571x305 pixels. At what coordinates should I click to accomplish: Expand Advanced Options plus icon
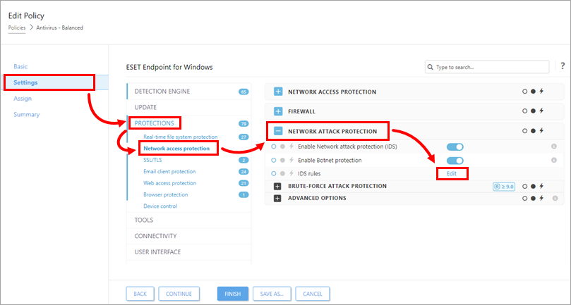(277, 199)
